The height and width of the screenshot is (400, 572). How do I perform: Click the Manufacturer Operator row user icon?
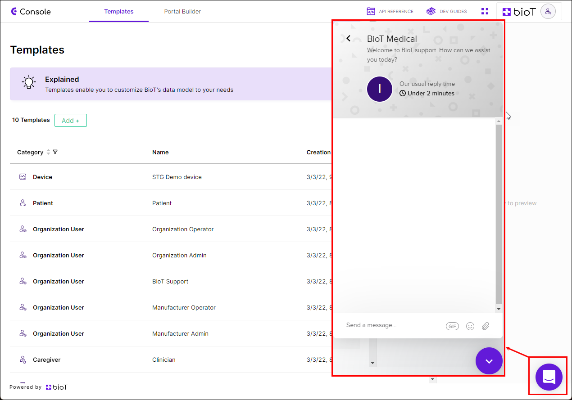click(x=23, y=307)
